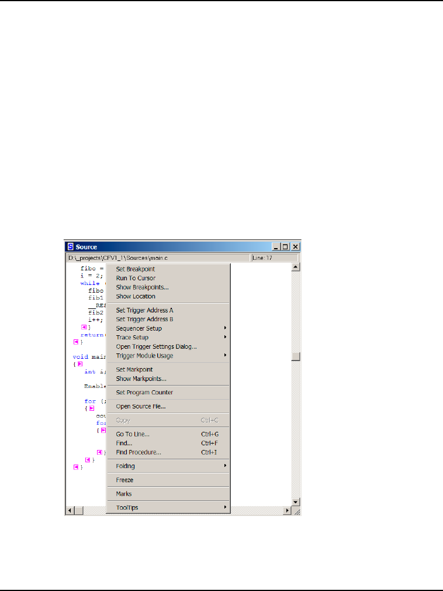Maximize the Source window
The width and height of the screenshot is (443, 591).
coord(285,247)
